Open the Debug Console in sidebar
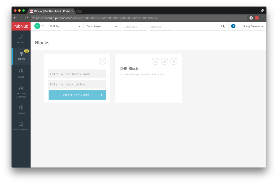Viewport: 278px width, 184px height. coord(21,126)
